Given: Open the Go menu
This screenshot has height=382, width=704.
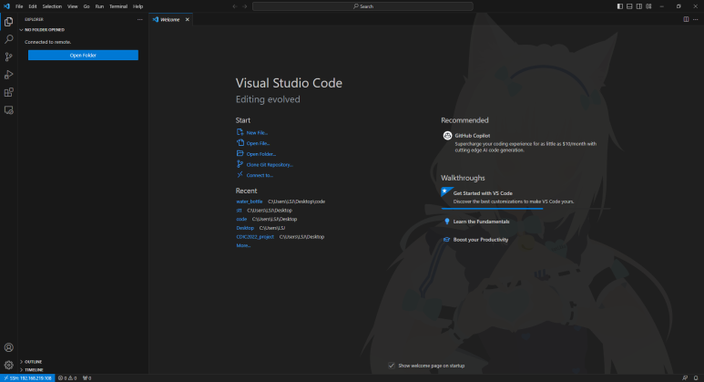Looking at the screenshot, I should (87, 6).
